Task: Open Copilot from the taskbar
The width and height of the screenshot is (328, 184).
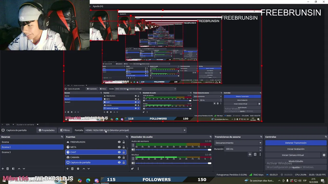Action: pos(80,180)
